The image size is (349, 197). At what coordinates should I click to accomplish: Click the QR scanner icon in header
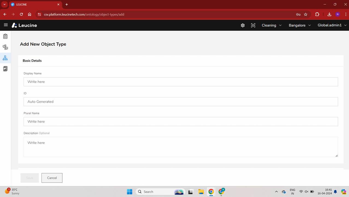coord(253,25)
